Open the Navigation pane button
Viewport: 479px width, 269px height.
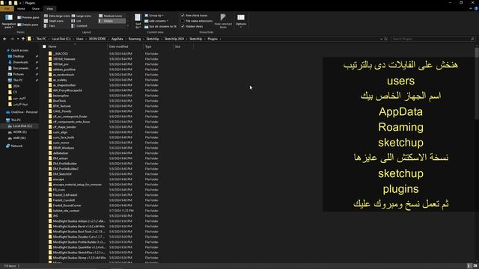click(x=9, y=21)
